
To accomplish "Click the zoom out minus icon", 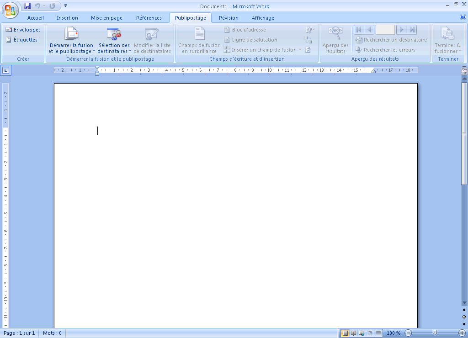I will pyautogui.click(x=408, y=333).
